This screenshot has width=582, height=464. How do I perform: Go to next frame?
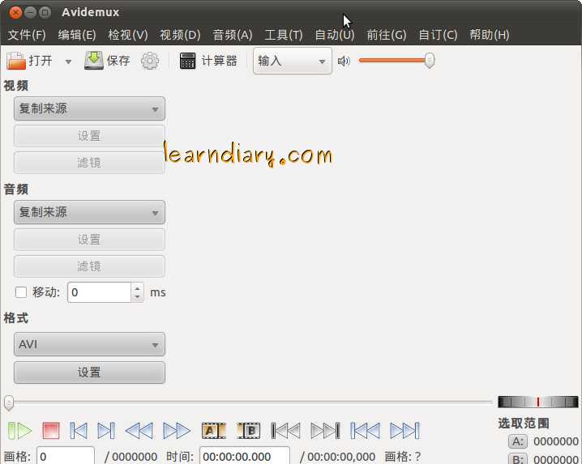click(x=106, y=431)
